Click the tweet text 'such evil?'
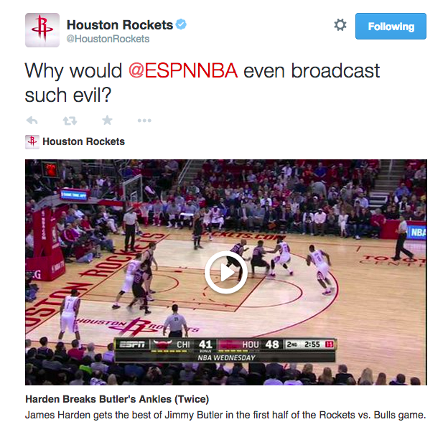 pos(68,95)
